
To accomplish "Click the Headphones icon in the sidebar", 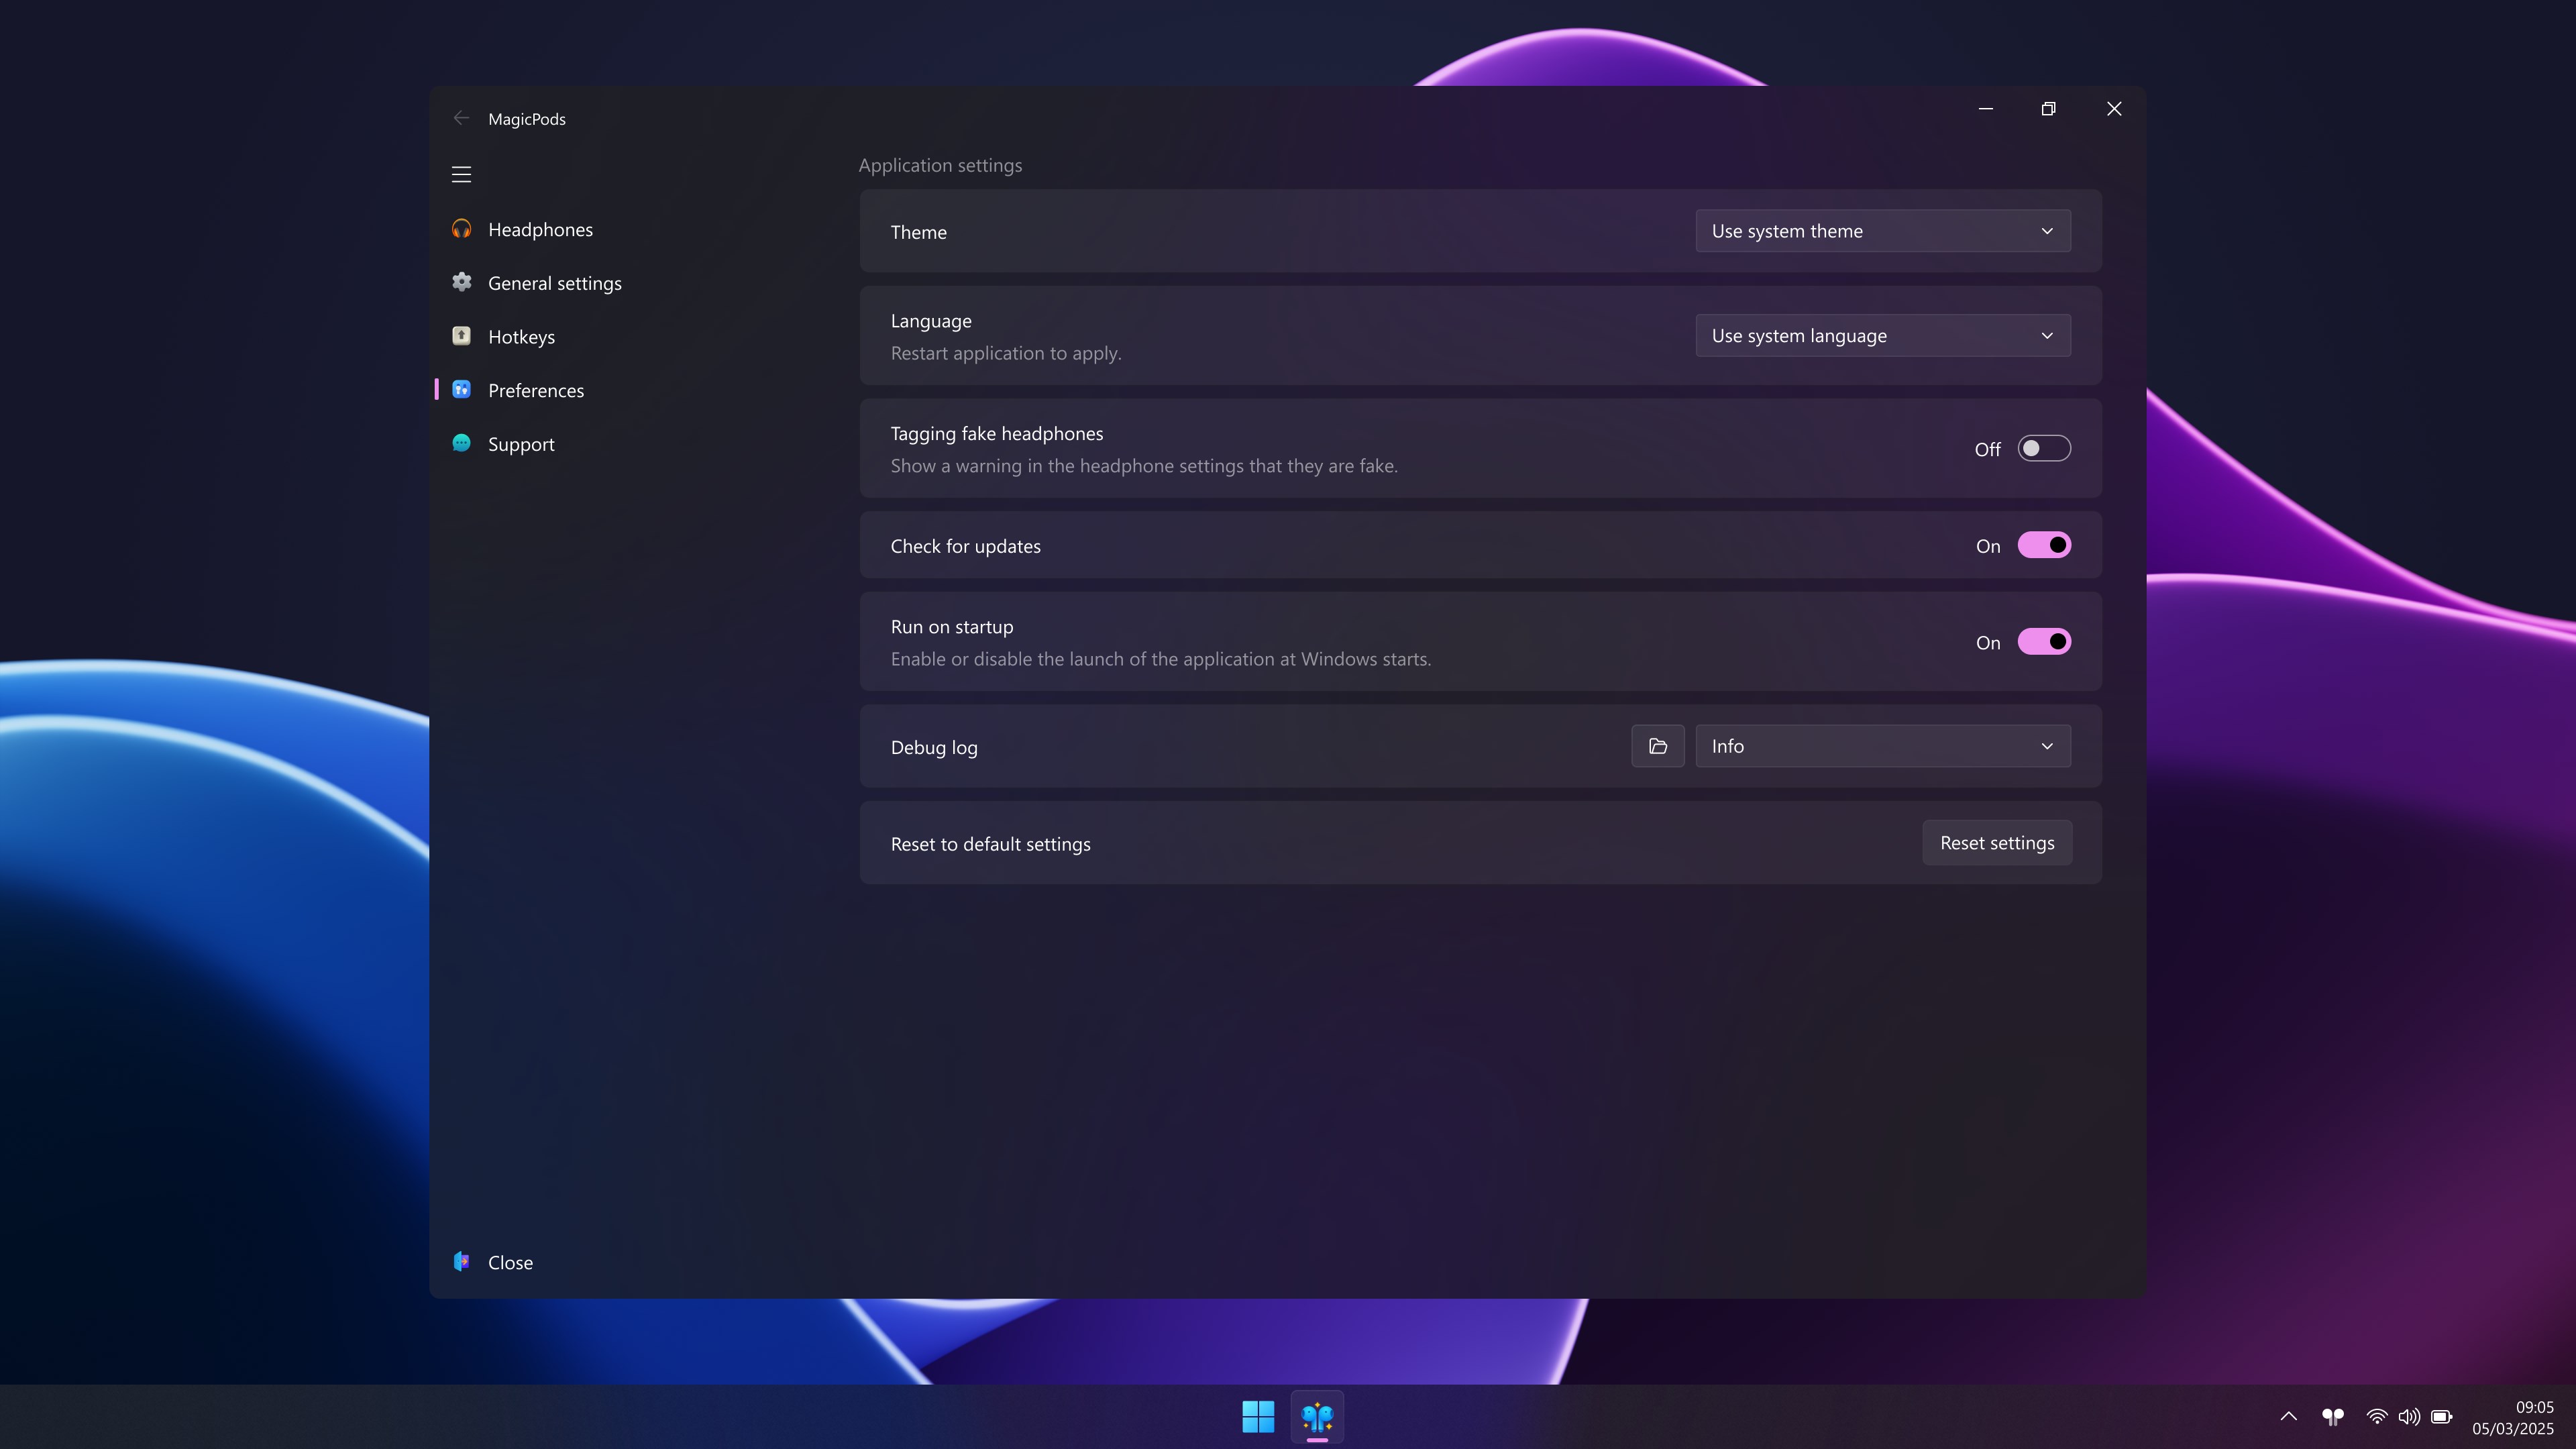I will pos(461,228).
